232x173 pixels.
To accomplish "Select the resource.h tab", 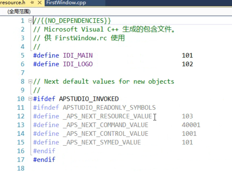I will [x=13, y=3].
